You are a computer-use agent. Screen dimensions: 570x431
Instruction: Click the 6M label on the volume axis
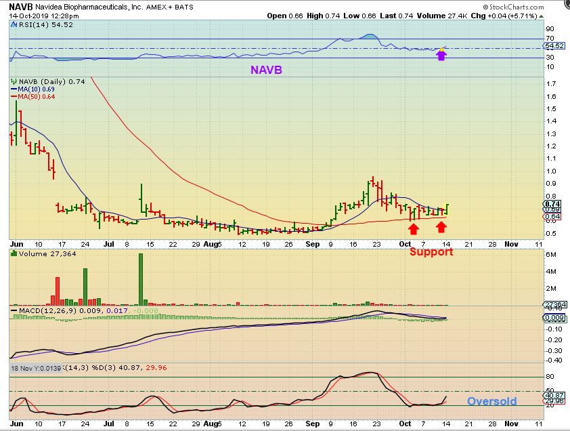(x=551, y=254)
